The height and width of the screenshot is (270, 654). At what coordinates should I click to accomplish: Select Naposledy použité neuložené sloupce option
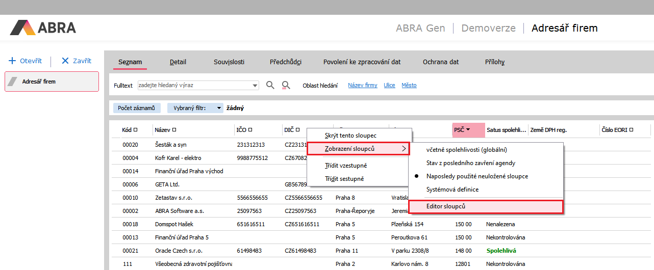pyautogui.click(x=477, y=176)
